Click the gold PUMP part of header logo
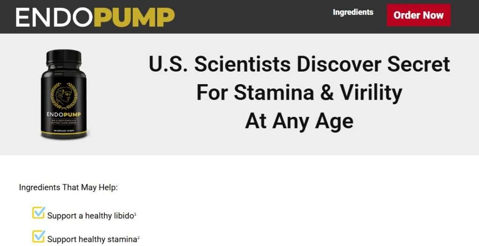The width and height of the screenshot is (479, 246). click(134, 17)
